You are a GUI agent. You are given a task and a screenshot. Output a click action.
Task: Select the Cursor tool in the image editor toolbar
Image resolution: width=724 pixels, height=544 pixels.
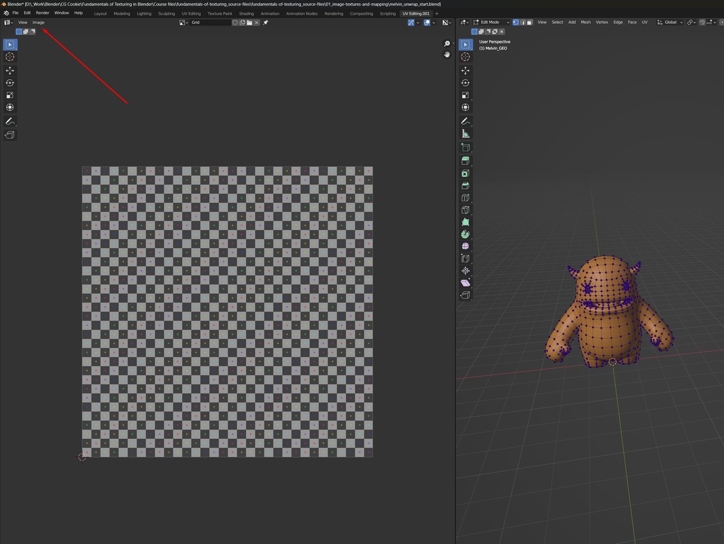[x=10, y=57]
